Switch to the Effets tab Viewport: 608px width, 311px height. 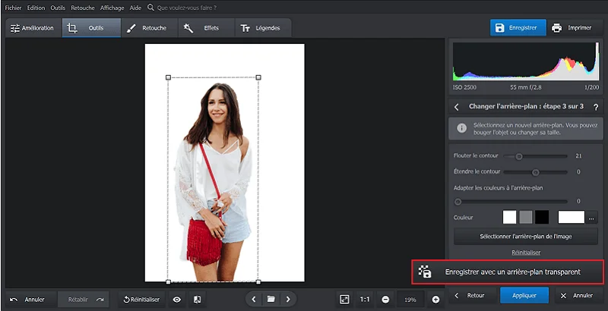tap(206, 28)
